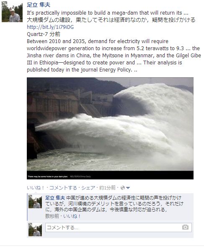
Task: Click 足立 隼夫 name in the comment
Action: tap(55, 198)
